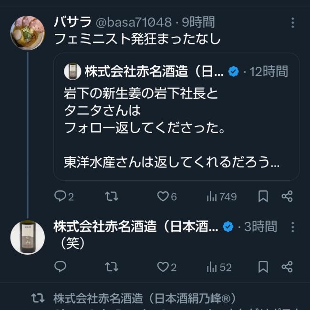
Task: Share the バサラ tweet
Action: pos(287,196)
